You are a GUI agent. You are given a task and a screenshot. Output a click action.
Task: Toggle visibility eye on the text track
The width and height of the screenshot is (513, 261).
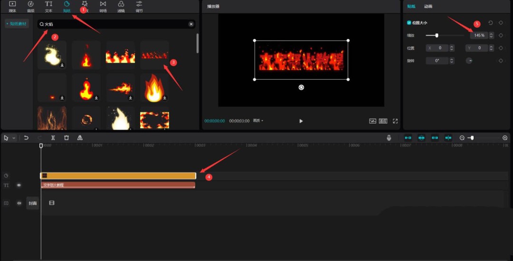(19, 185)
